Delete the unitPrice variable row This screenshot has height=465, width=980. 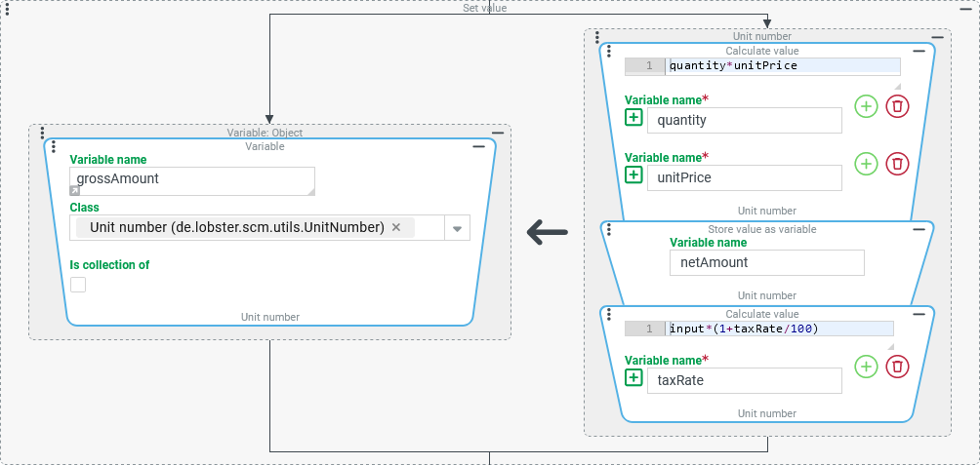(897, 164)
